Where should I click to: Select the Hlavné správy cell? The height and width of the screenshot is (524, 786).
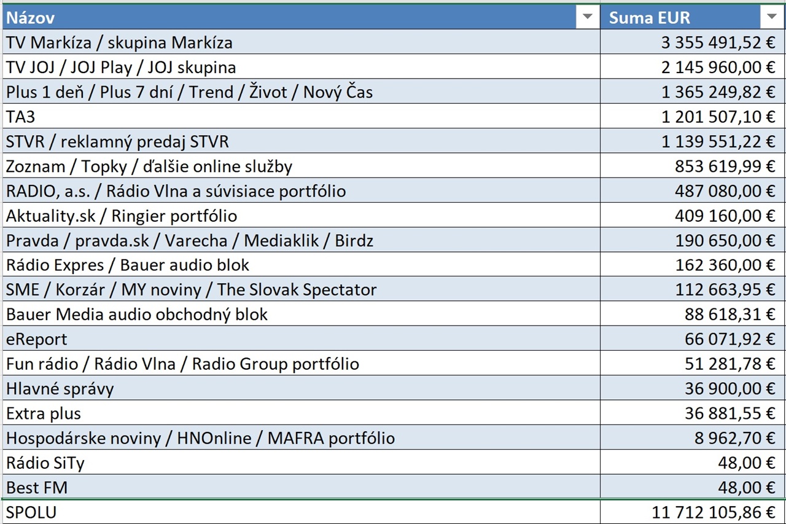(300, 388)
